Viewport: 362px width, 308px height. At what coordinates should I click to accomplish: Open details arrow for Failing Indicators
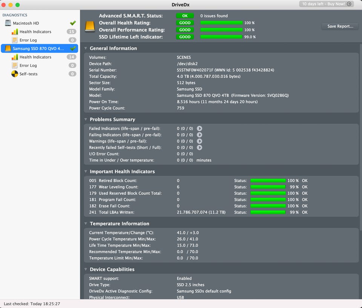click(199, 135)
